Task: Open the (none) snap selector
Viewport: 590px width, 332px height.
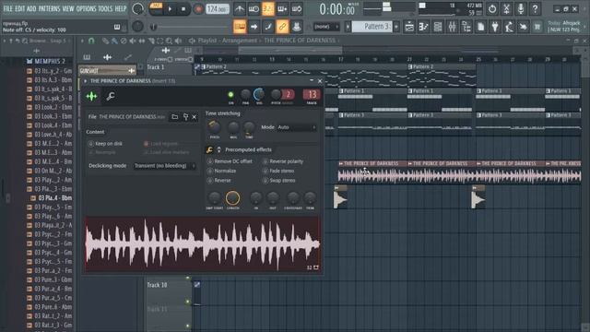Action: 326,27
